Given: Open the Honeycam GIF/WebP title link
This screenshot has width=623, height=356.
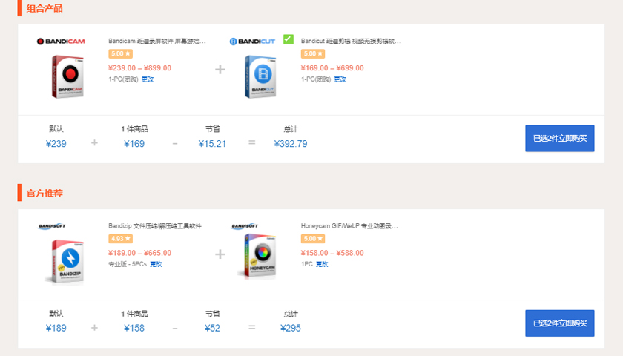Looking at the screenshot, I should 349,226.
